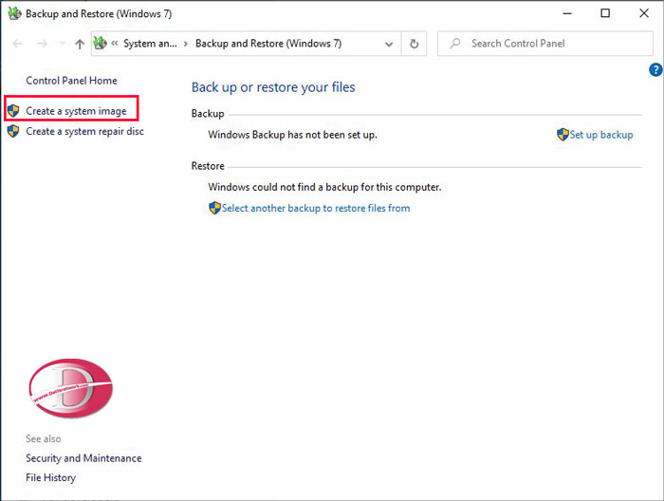The image size is (664, 501).
Task: Select 'System an...' breadcrumb
Action: (150, 44)
